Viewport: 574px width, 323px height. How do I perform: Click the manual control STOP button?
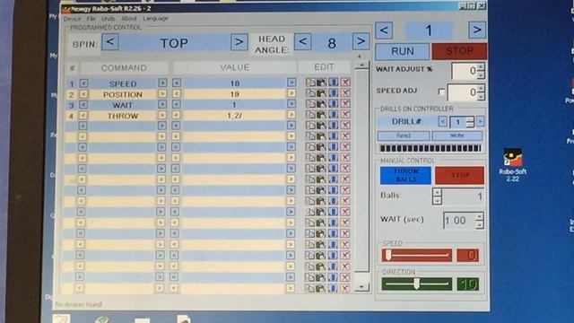click(459, 175)
